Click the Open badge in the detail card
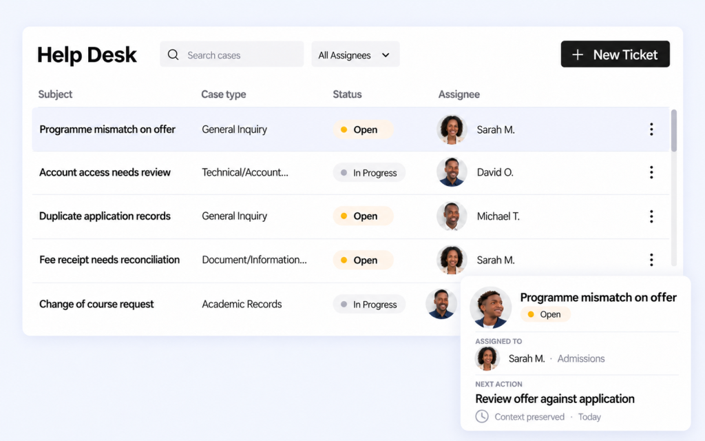This screenshot has width=705, height=441. tap(545, 314)
